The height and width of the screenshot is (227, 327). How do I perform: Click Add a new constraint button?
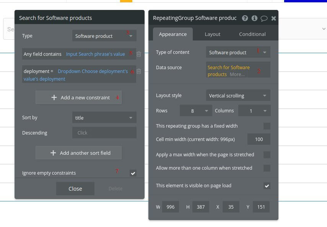(79, 97)
